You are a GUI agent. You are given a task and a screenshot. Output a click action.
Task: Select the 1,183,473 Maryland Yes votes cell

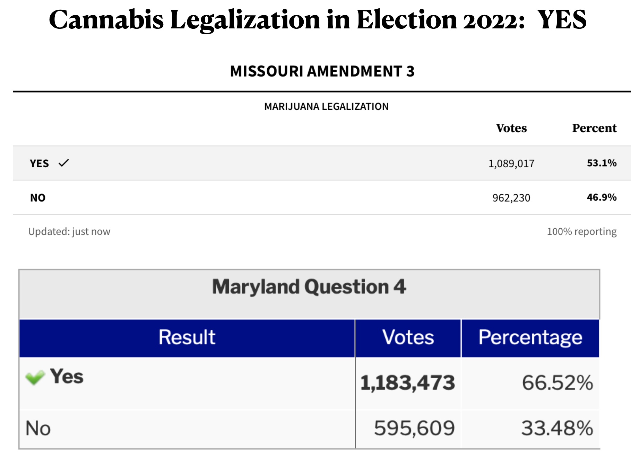[408, 383]
